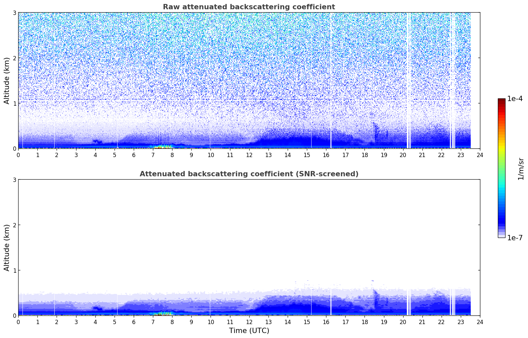Click the "Altitude (km)" label of the SNR-screened plot
Screen dimensions: 528x338
[x=7, y=248]
